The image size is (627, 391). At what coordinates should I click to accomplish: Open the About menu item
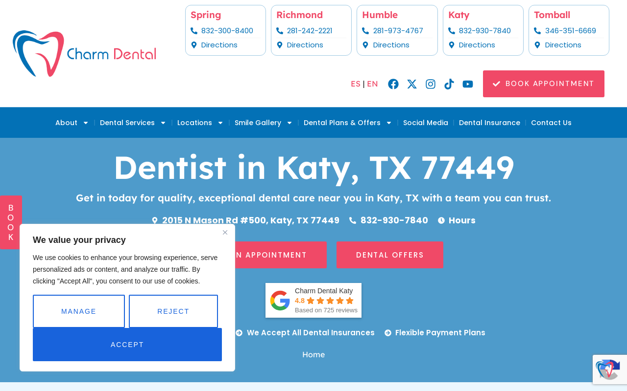pos(66,123)
